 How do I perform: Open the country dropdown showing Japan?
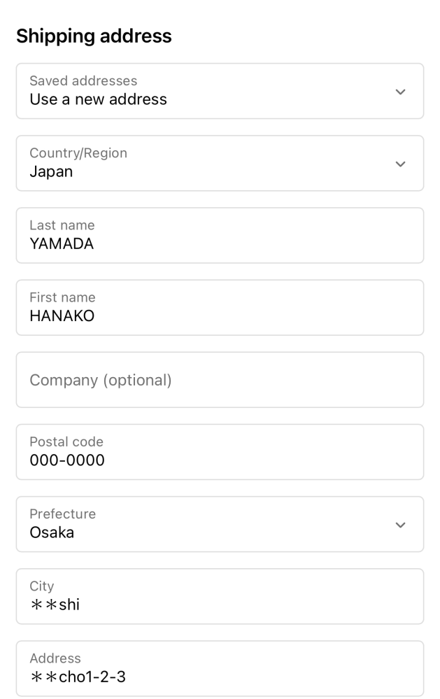tap(220, 163)
